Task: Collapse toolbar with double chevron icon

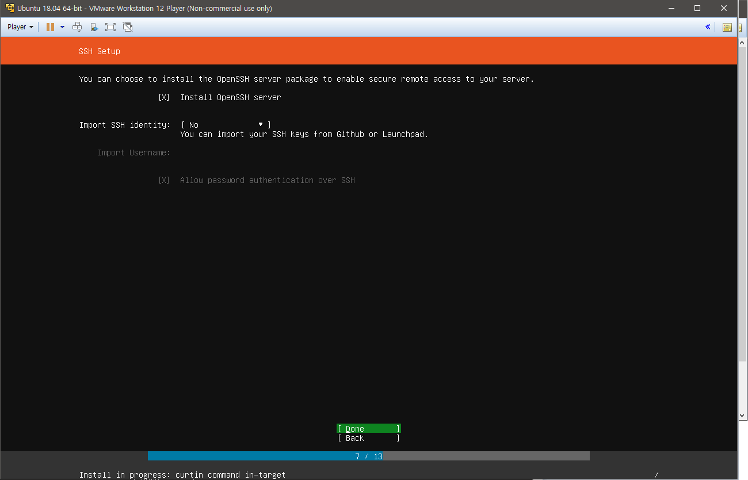Action: point(708,27)
